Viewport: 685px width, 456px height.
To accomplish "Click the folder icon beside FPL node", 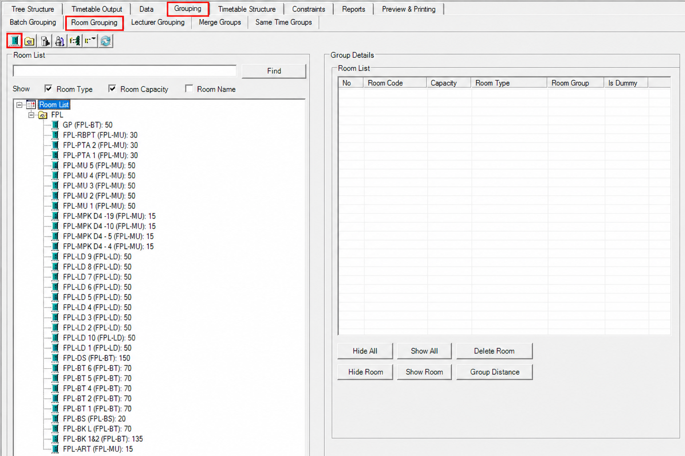I will tap(43, 115).
